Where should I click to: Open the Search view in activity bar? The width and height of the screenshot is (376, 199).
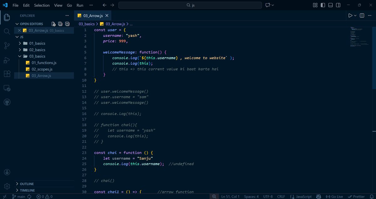(x=7, y=31)
